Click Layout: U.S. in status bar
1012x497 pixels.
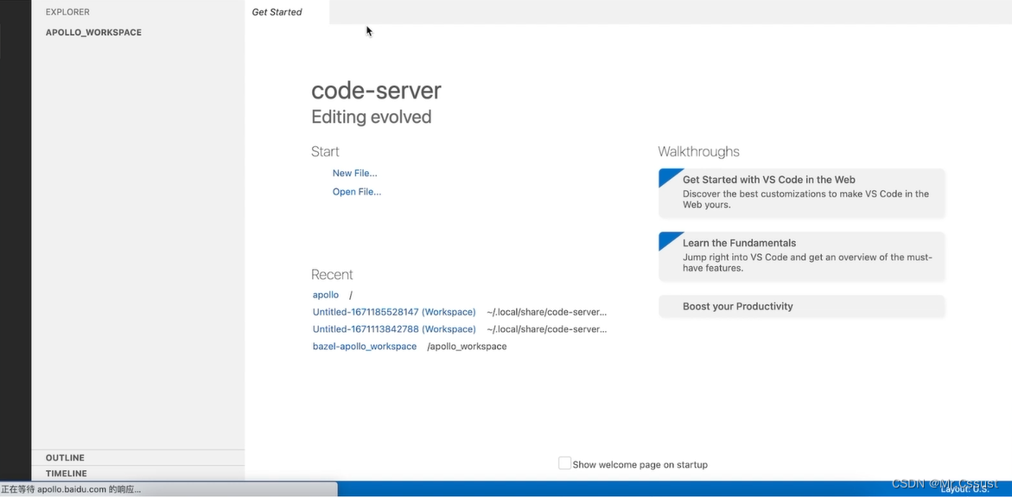tap(964, 489)
